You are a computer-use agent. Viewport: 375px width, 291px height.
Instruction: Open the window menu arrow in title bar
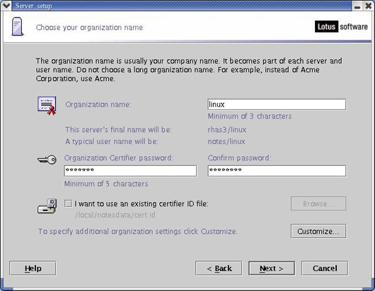[6, 5]
